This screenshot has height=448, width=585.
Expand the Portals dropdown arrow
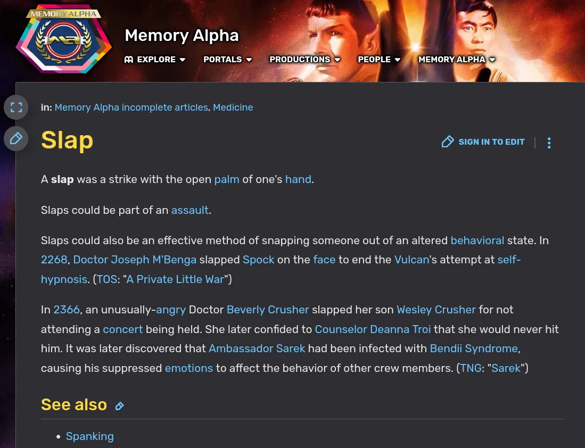pos(249,60)
